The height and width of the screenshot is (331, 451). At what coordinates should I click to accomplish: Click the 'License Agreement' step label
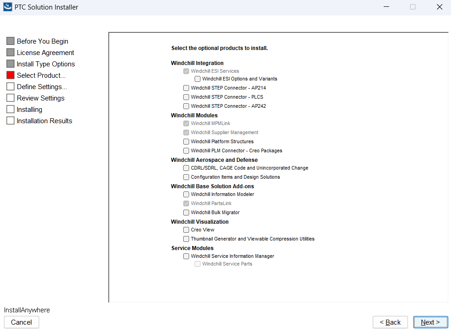45,53
